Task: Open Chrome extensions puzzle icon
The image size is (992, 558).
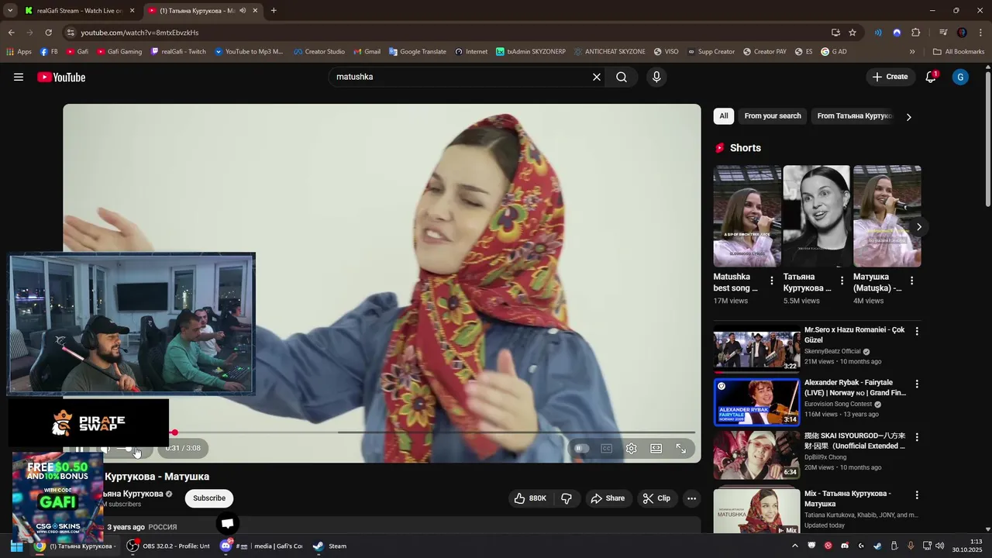Action: tap(915, 33)
